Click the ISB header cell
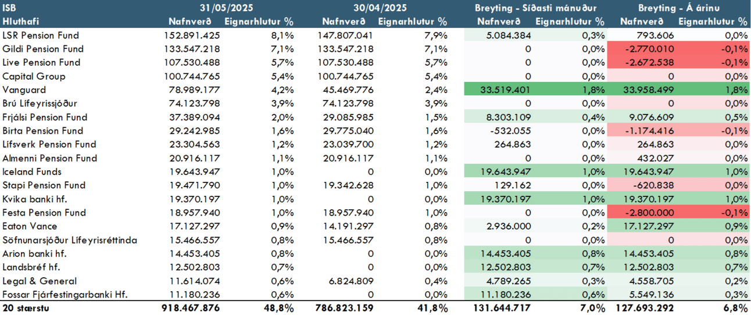The image size is (751, 315). tap(9, 8)
